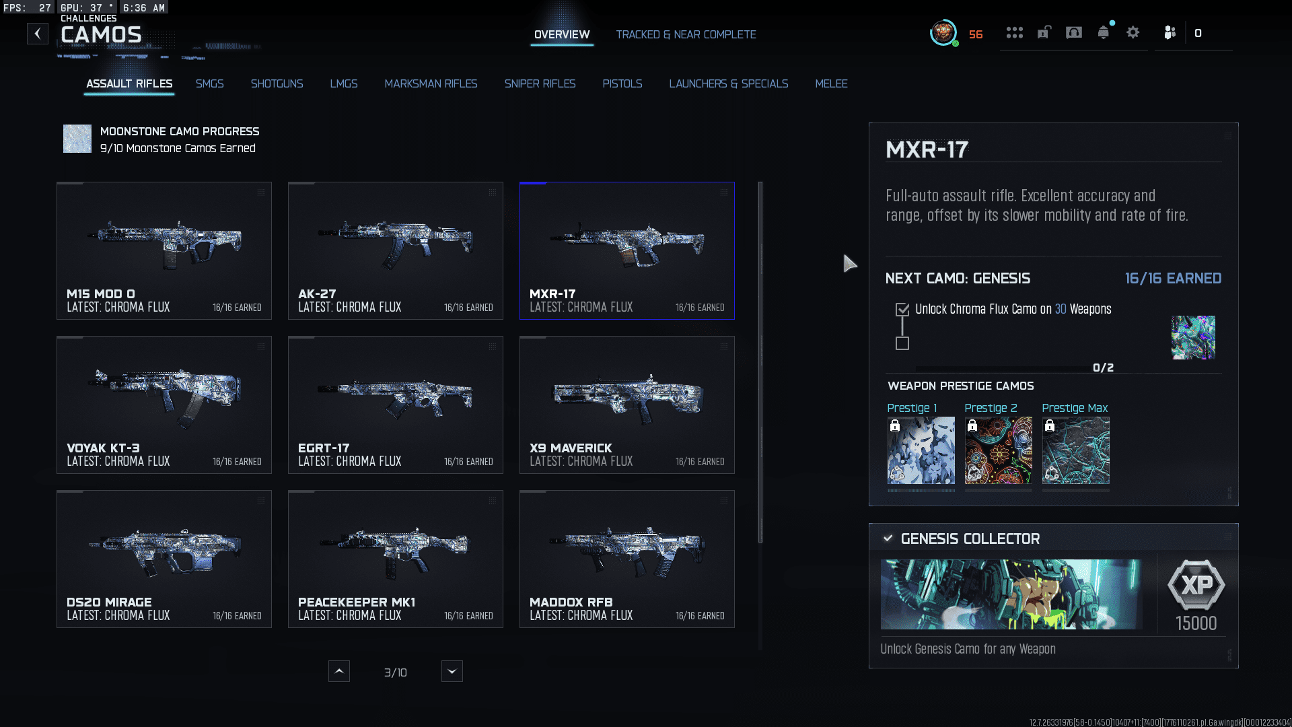Switch to the SMGs category tab
Image resolution: width=1292 pixels, height=727 pixels.
click(209, 83)
